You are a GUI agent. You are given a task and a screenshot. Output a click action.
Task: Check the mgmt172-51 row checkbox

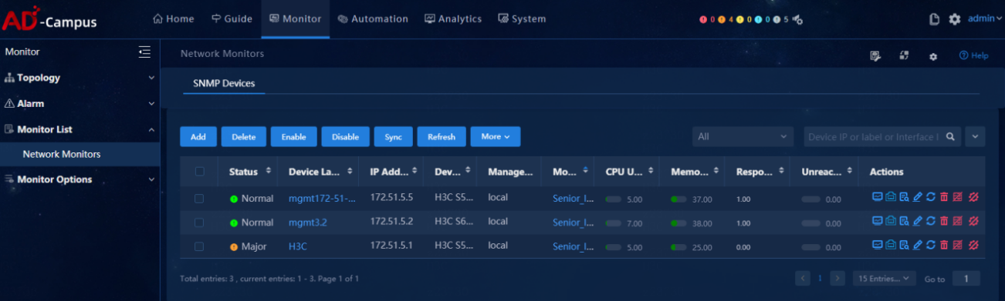click(199, 198)
